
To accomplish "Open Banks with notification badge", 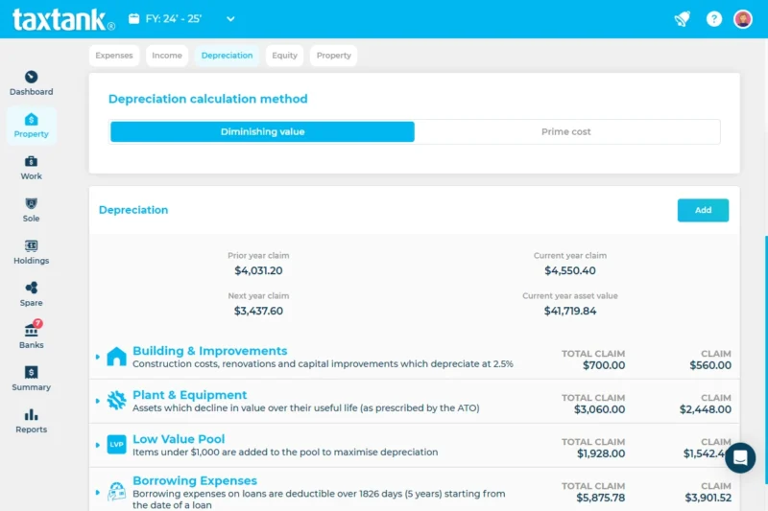I will coord(31,331).
